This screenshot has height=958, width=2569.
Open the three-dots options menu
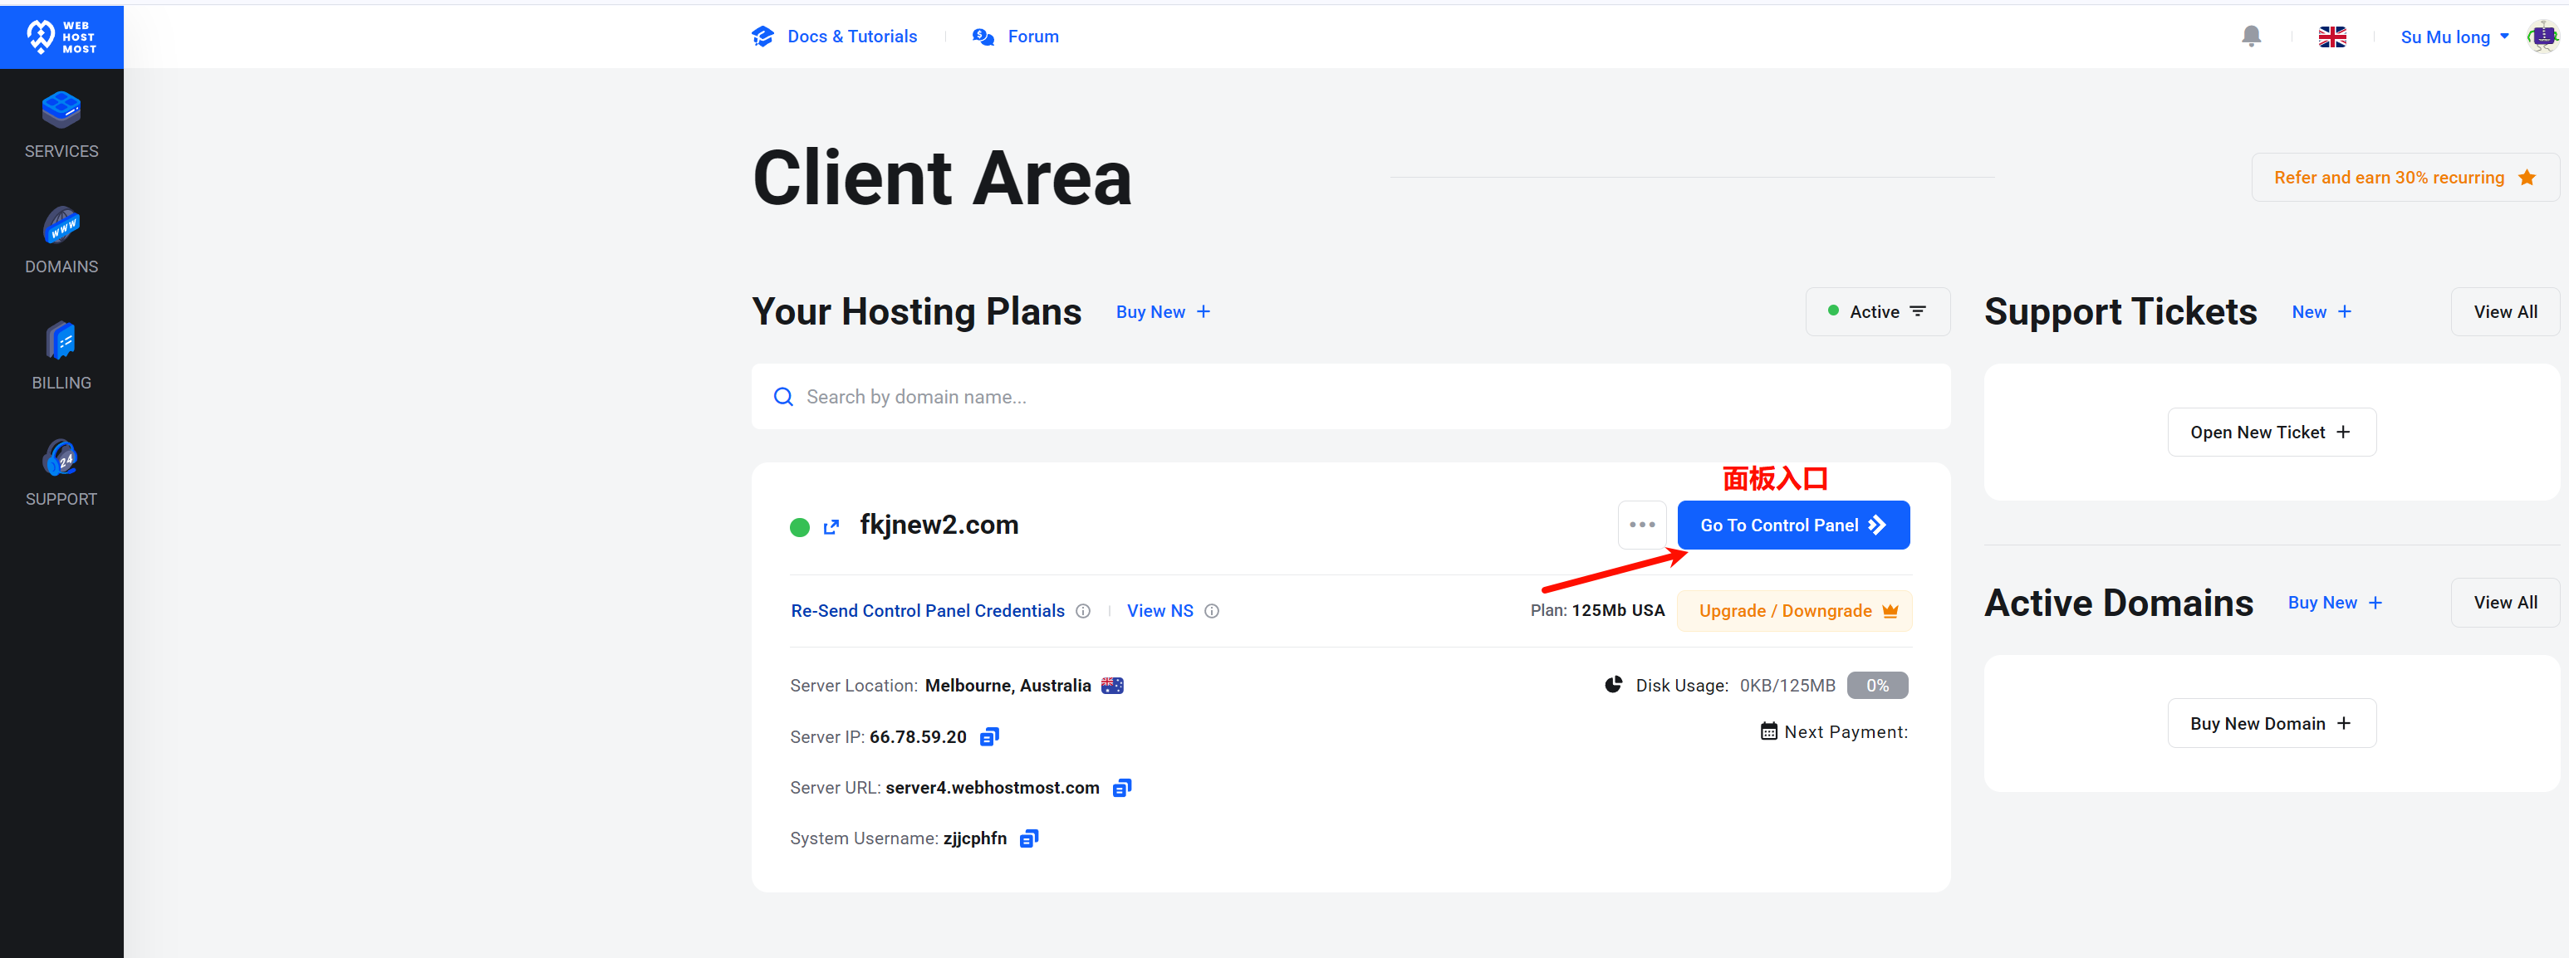pos(1641,525)
